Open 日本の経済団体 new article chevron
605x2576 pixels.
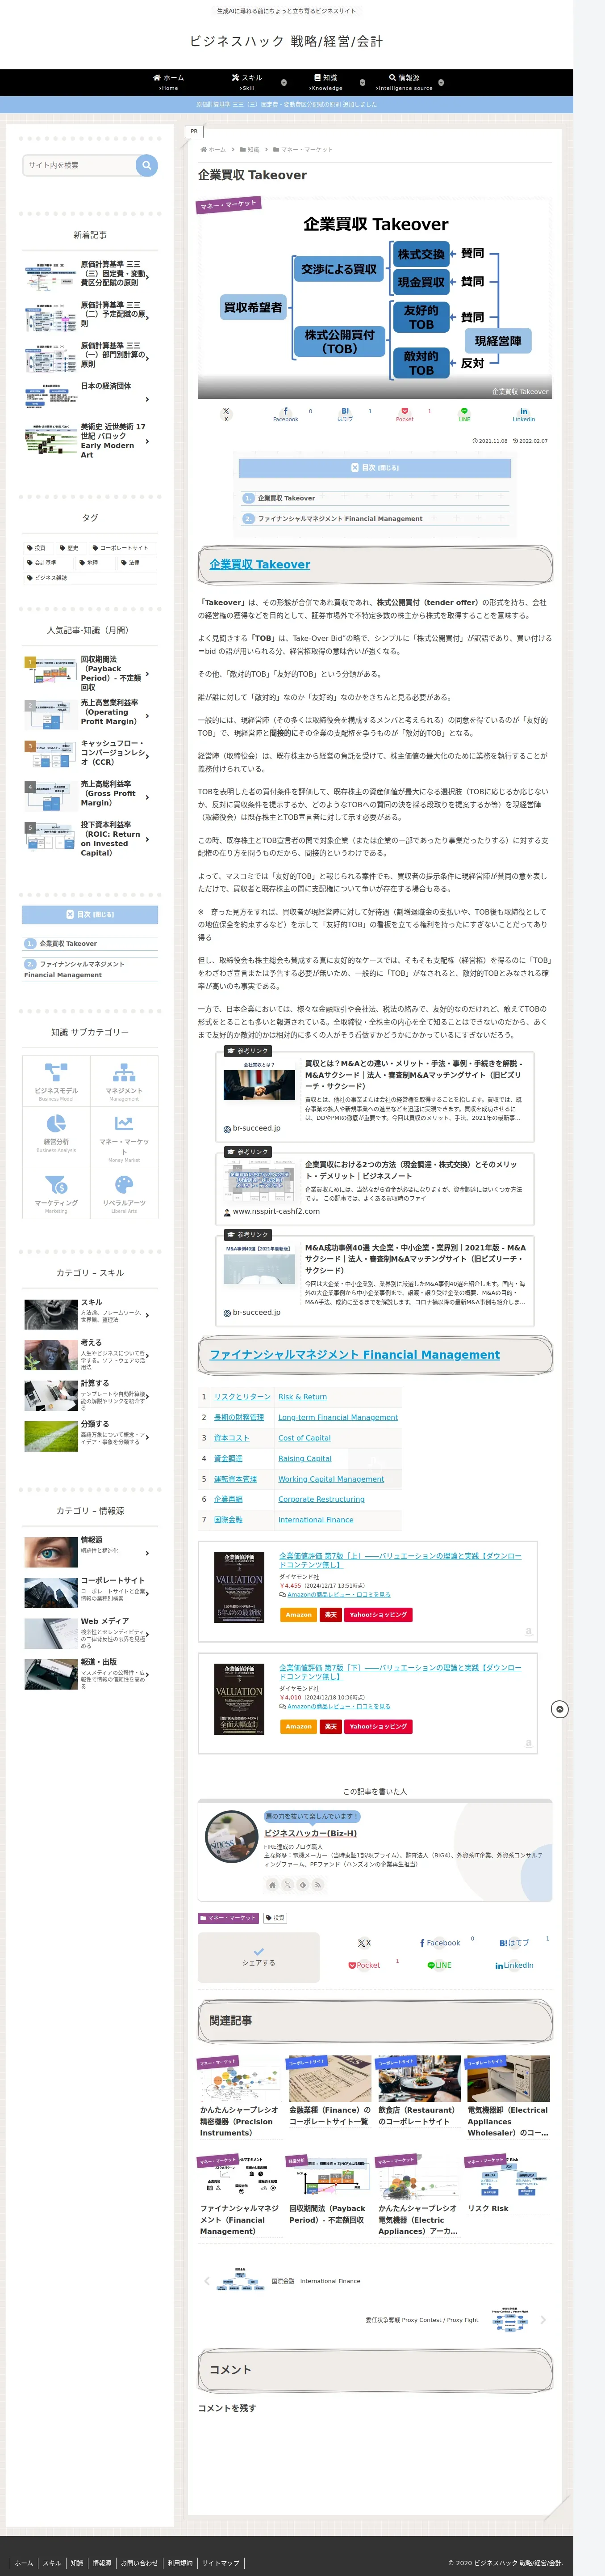(x=147, y=399)
